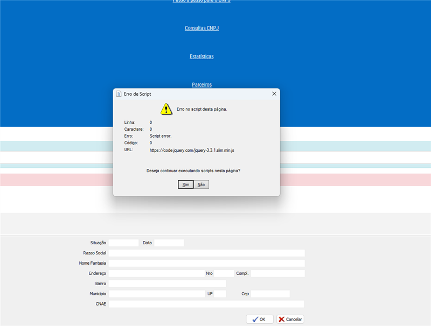Confirm the form with the OK button
Screen dimensions: 431x326
click(x=260, y=319)
